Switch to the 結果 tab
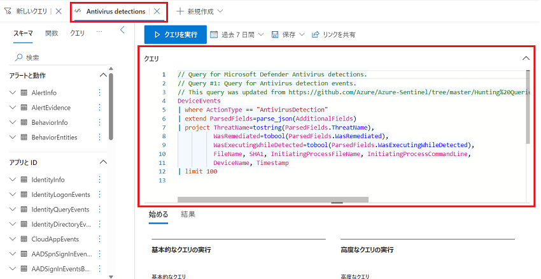Screen dimensions: 541x279 tap(188, 215)
